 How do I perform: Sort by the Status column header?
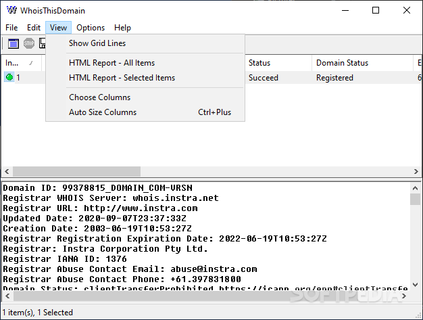coord(278,63)
